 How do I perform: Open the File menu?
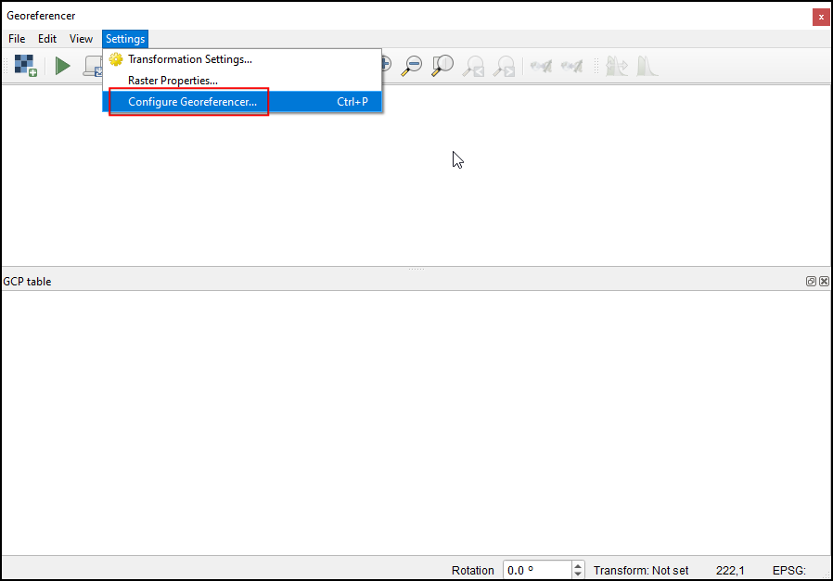pos(17,39)
